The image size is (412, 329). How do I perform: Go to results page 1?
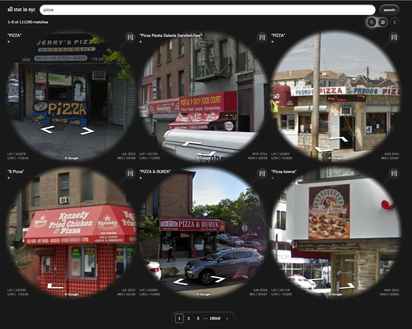tap(179, 318)
